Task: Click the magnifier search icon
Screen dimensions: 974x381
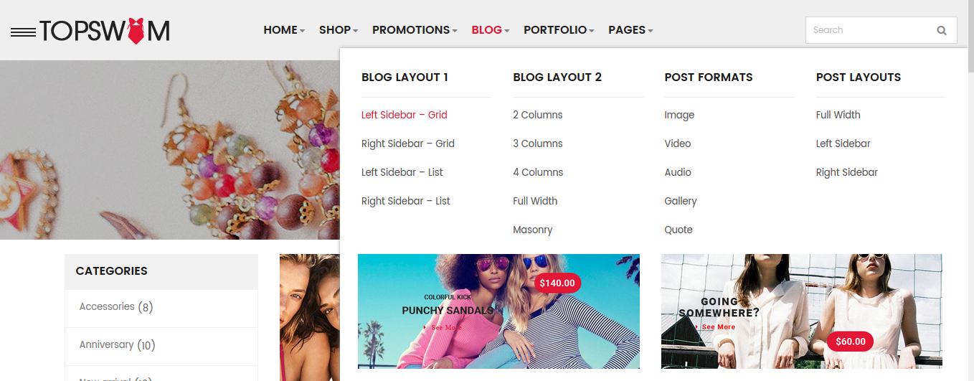Action: (x=942, y=30)
